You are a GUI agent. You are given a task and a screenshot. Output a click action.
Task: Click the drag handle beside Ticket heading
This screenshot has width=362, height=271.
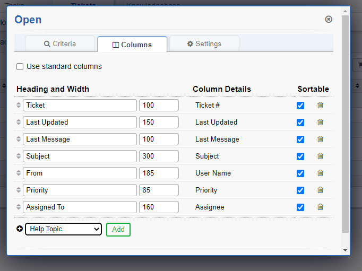[x=19, y=106]
